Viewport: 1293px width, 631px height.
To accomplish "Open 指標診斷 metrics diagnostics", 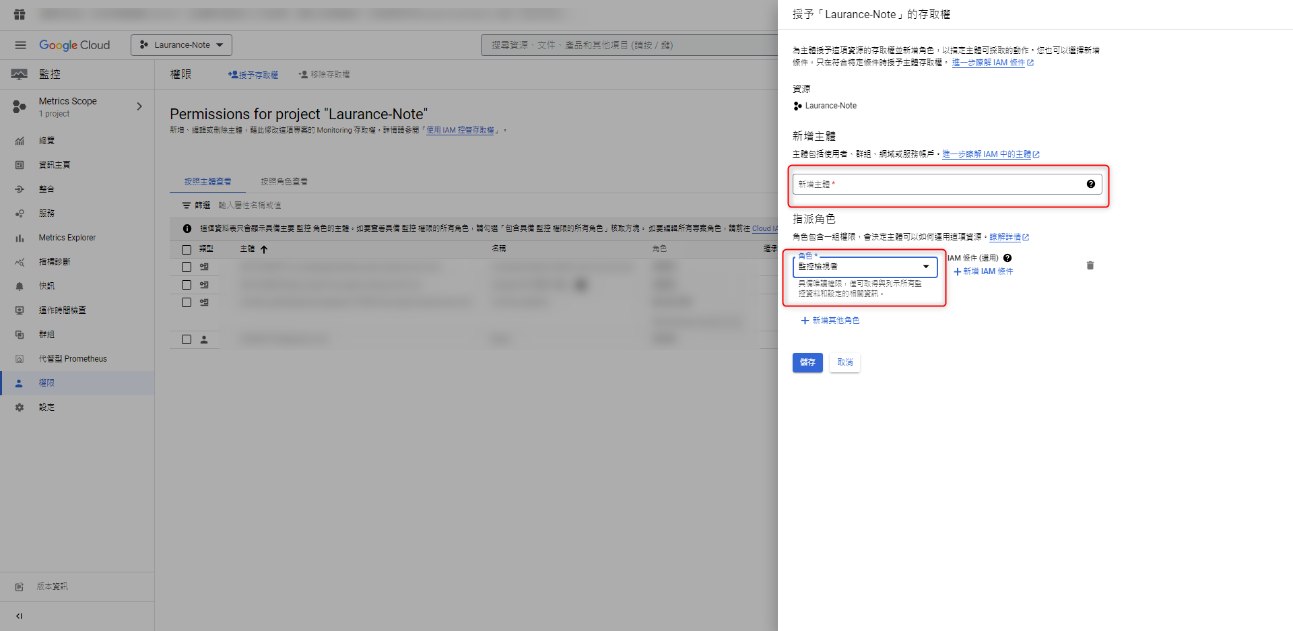I will [x=55, y=262].
